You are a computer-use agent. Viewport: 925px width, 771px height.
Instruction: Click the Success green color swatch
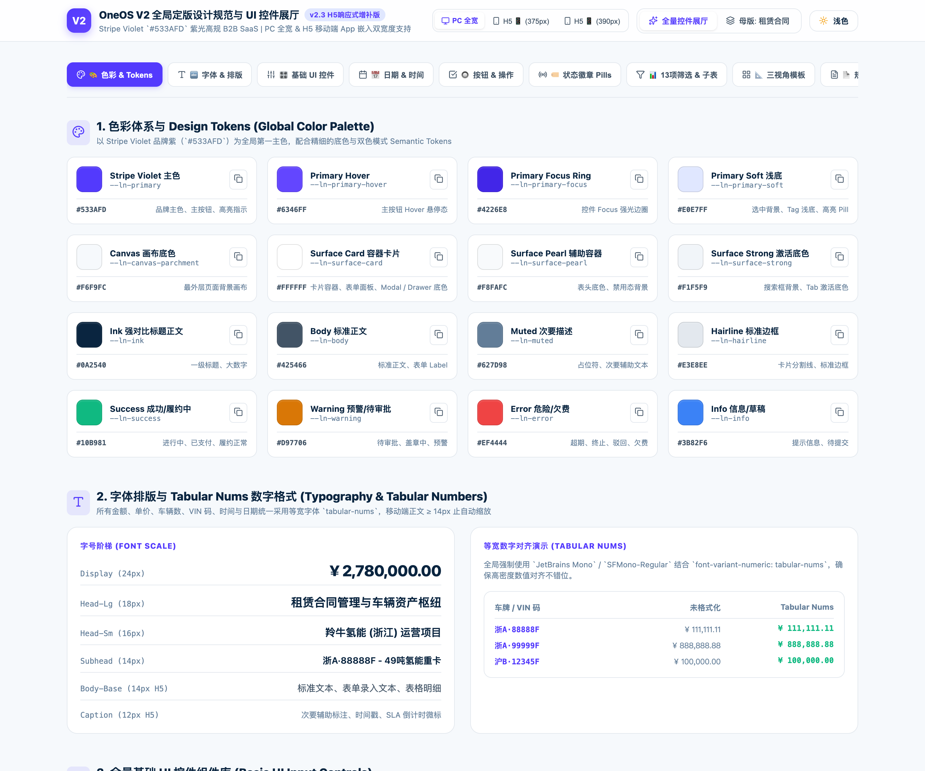point(89,412)
